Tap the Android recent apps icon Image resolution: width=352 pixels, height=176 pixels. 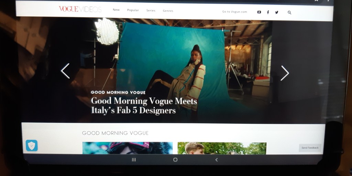[134, 160]
